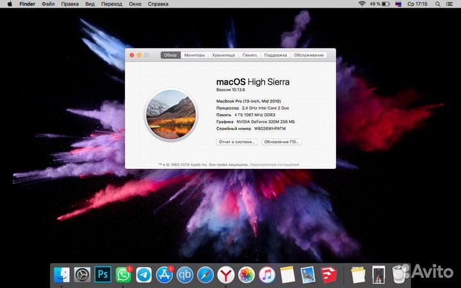This screenshot has width=461, height=288.
Task: Open the Переход menu
Action: [111, 4]
